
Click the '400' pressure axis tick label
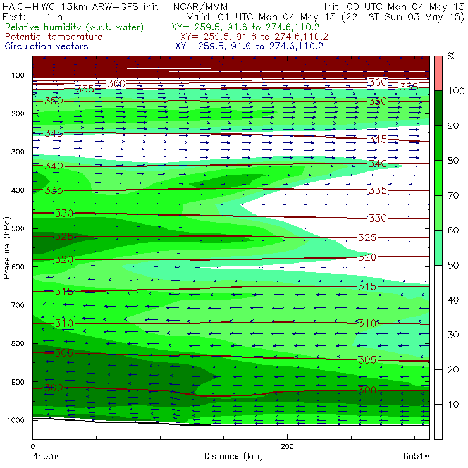tap(18, 190)
